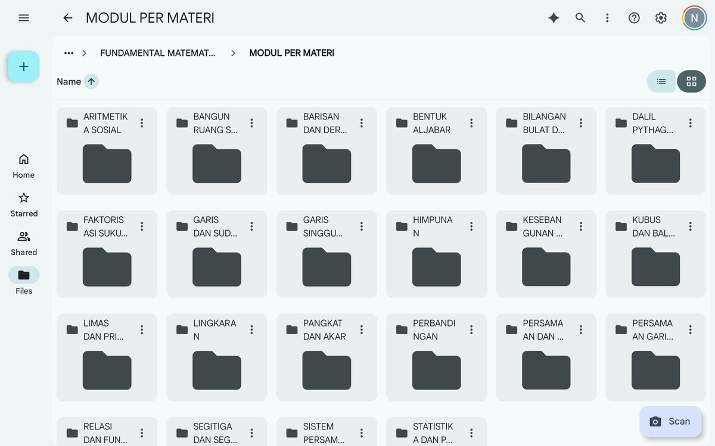The height and width of the screenshot is (446, 715).
Task: Open DALIL PYTHAG... folder more options
Action: click(x=691, y=123)
